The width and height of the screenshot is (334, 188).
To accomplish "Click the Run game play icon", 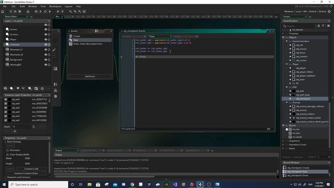I will point(41,11).
